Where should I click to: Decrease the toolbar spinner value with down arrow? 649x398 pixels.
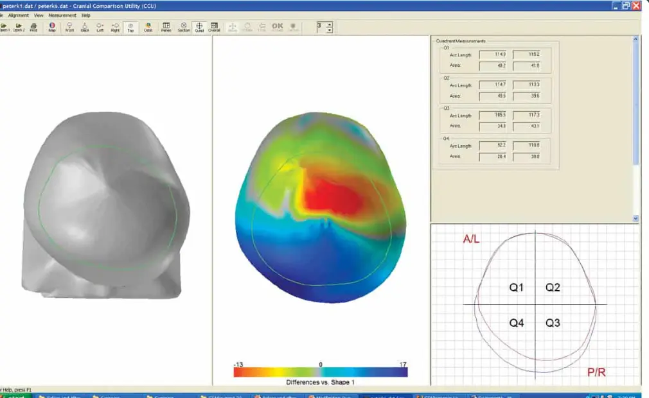click(x=330, y=30)
